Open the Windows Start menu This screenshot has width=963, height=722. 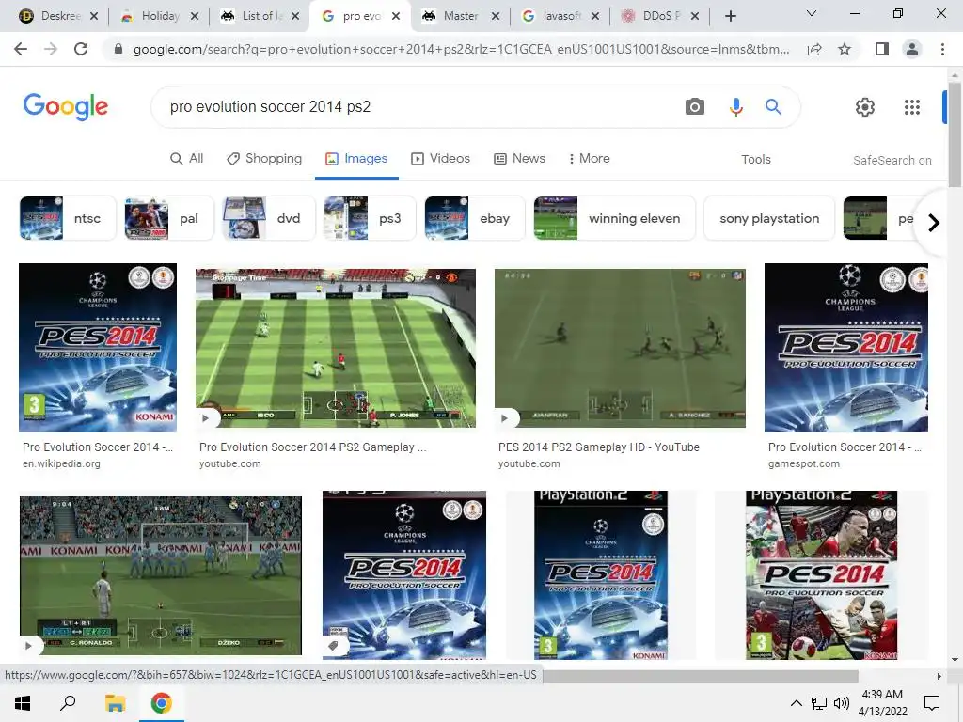[x=23, y=703]
